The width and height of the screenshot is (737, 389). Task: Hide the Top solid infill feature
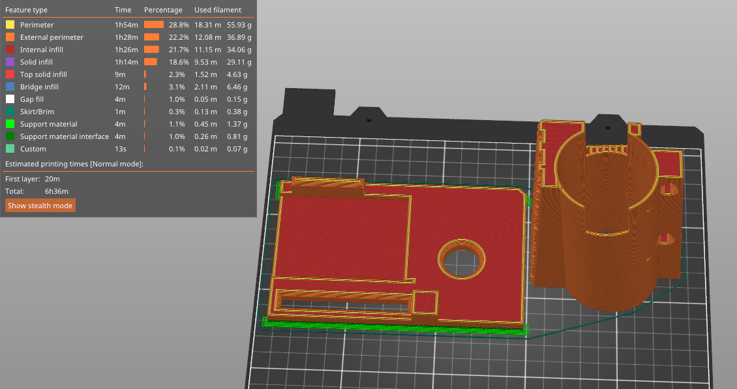click(43, 74)
